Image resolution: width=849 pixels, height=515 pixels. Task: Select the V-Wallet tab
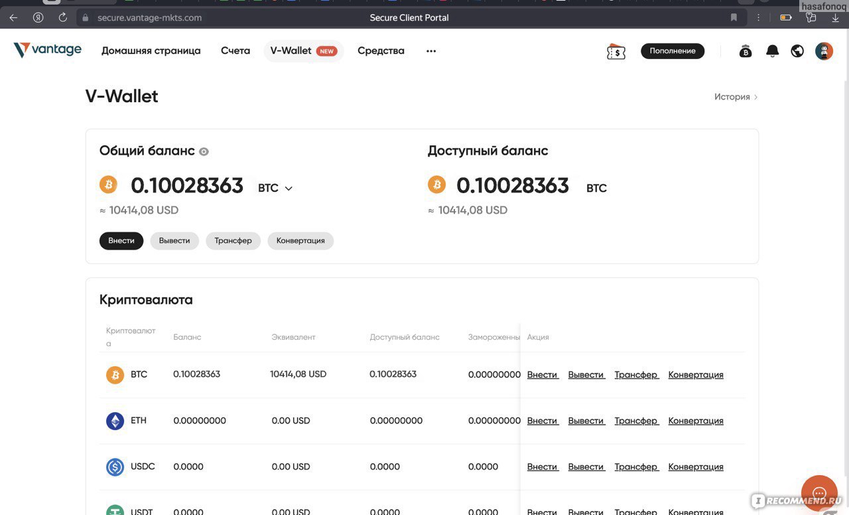point(304,51)
